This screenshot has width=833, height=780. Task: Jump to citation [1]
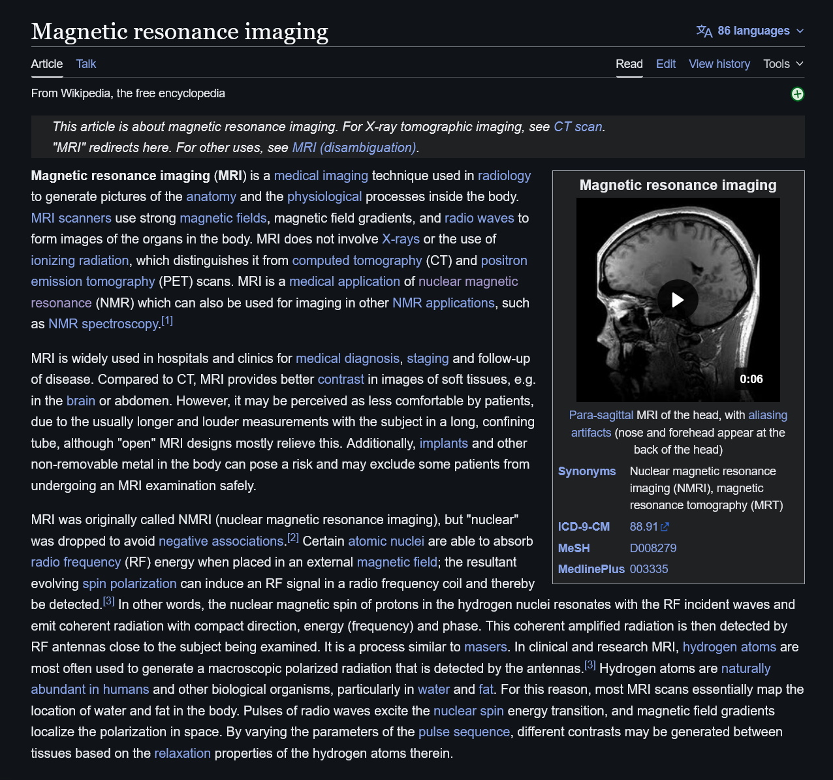tap(167, 320)
